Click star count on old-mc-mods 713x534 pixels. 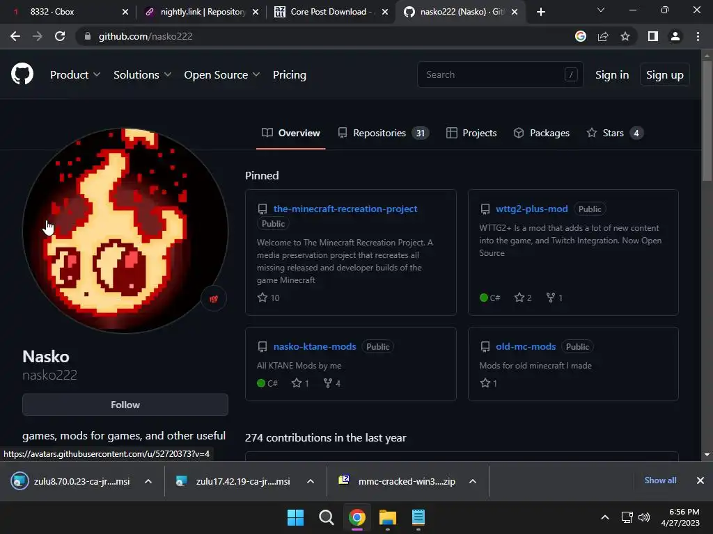[489, 383]
